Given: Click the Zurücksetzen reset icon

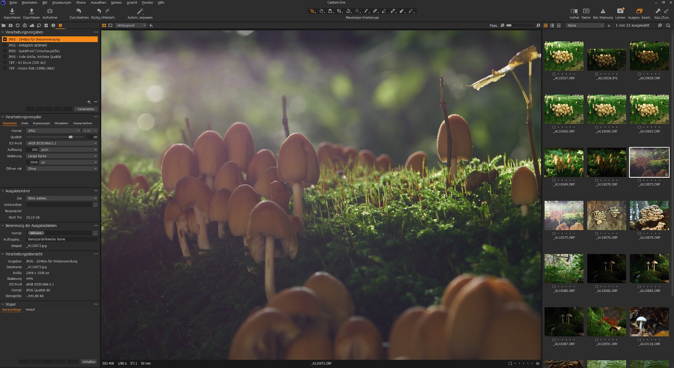Looking at the screenshot, I should (79, 11).
